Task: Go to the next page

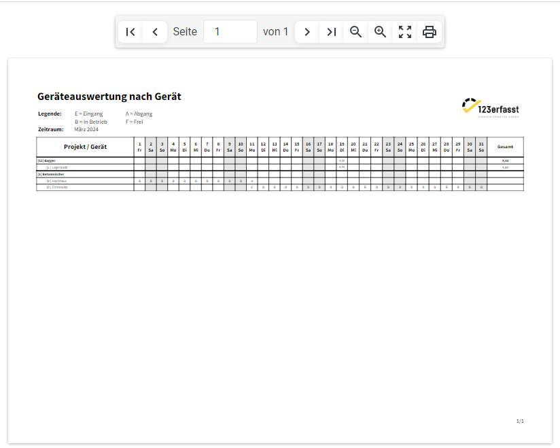Action: [x=307, y=32]
